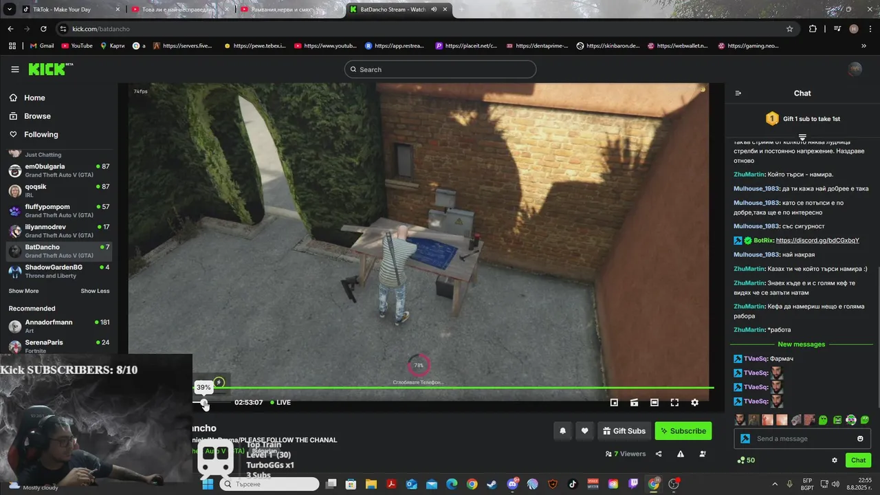880x495 pixels.
Task: Reload the page in the browser
Action: coord(43,29)
